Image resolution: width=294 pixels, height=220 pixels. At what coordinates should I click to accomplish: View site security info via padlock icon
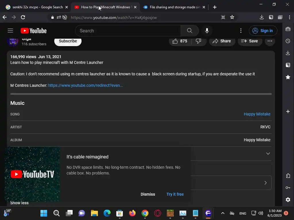(53, 17)
